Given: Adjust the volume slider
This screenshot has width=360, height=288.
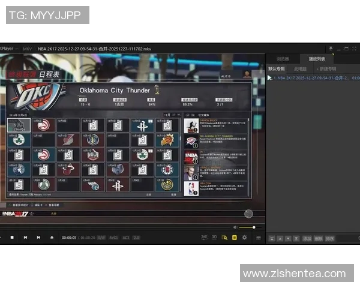Looking at the screenshot, I should (247, 227).
